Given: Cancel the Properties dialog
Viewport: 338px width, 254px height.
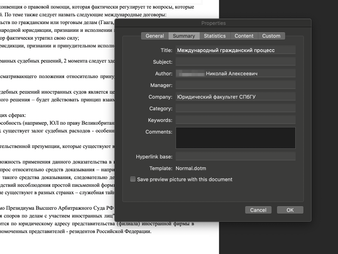Looking at the screenshot, I should click(258, 210).
